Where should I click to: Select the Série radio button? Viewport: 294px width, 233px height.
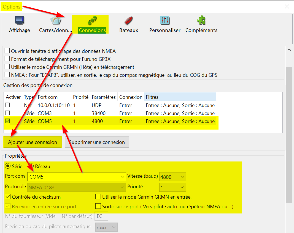[x=8, y=166]
